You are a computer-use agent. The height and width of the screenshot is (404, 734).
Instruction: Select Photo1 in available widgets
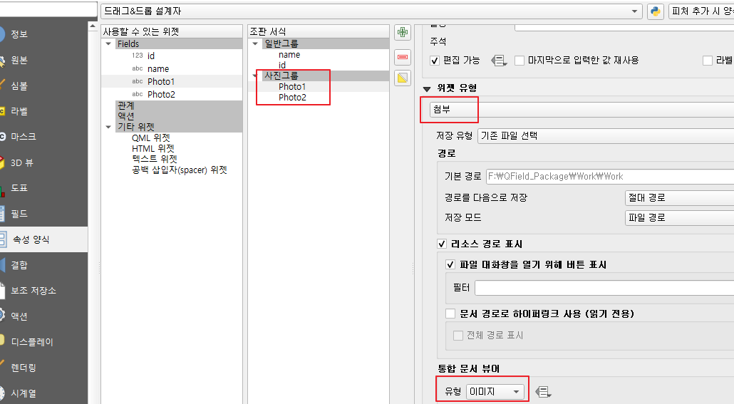pyautogui.click(x=160, y=81)
